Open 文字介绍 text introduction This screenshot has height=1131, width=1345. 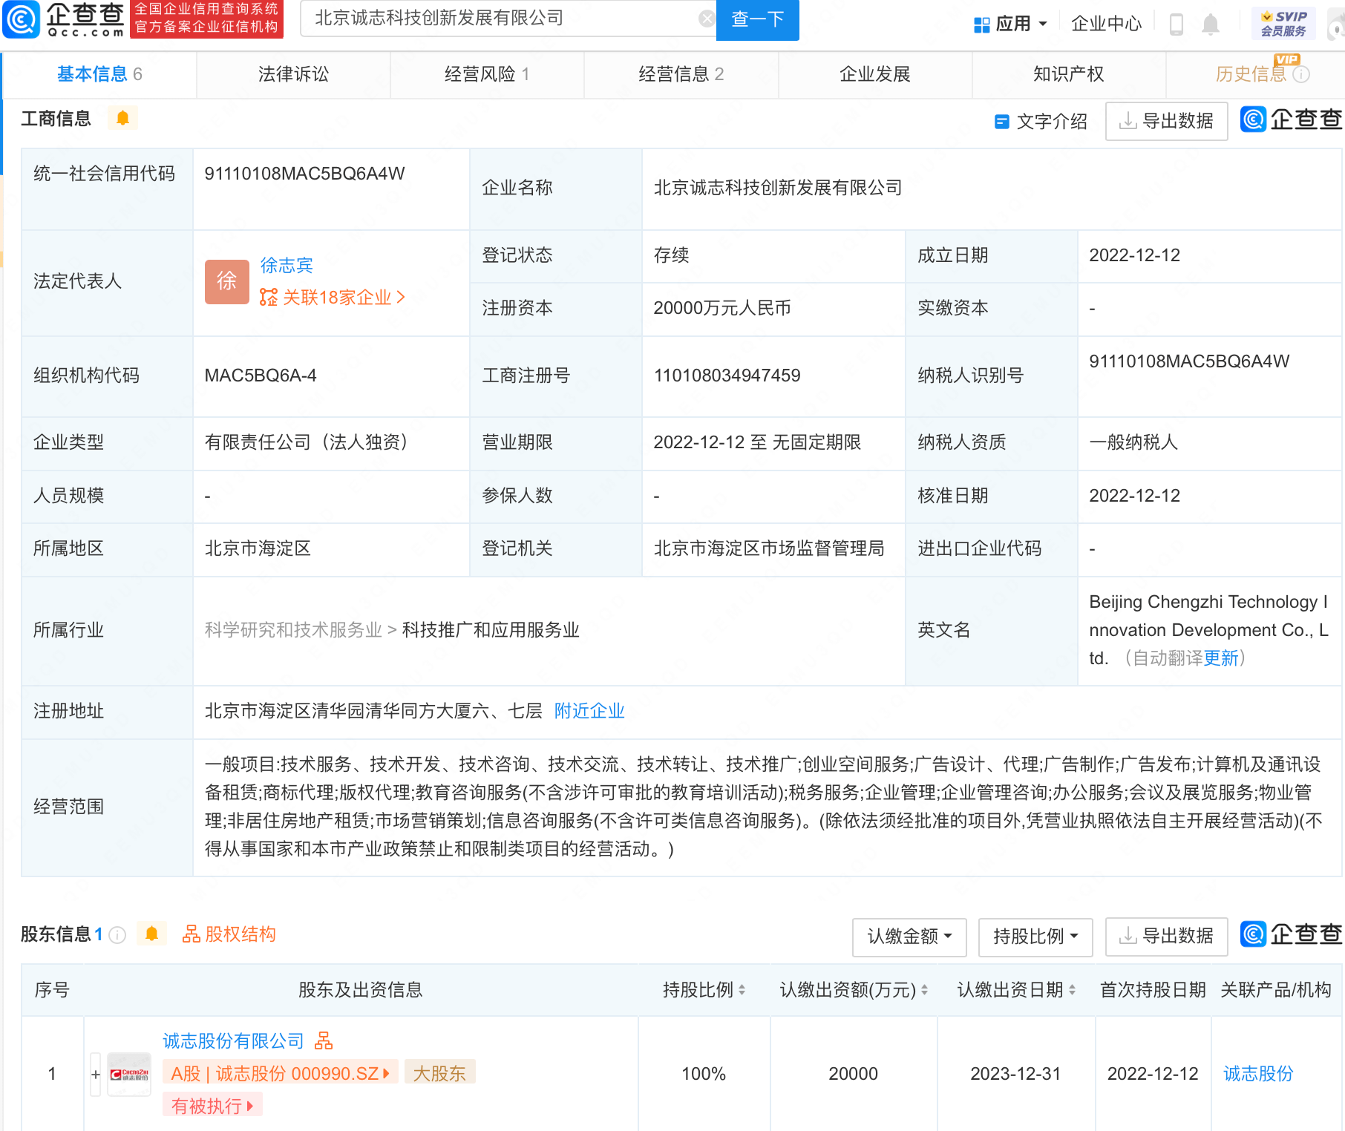click(1041, 122)
